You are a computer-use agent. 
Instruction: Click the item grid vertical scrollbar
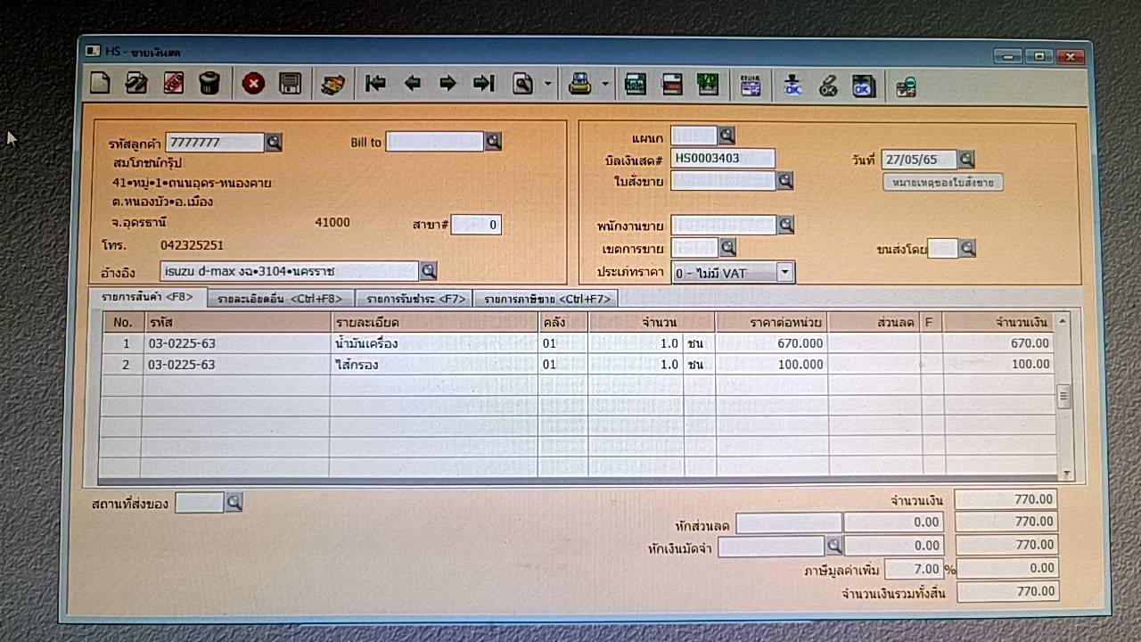coord(1063,396)
